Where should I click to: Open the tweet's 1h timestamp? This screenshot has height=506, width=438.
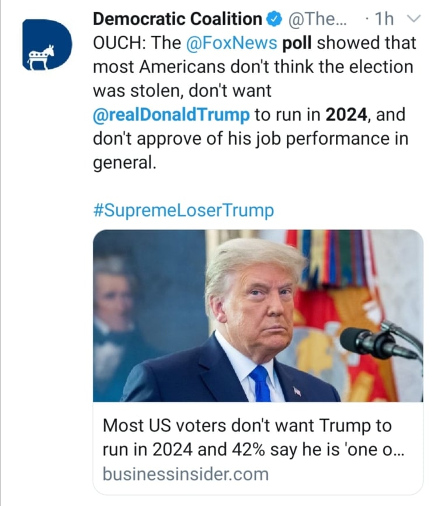(x=383, y=19)
